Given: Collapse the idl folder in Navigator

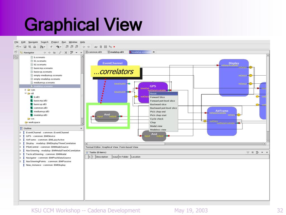Looking at the screenshot, I should point(25,94).
